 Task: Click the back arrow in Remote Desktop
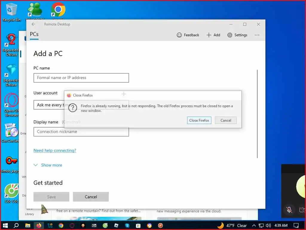click(33, 24)
